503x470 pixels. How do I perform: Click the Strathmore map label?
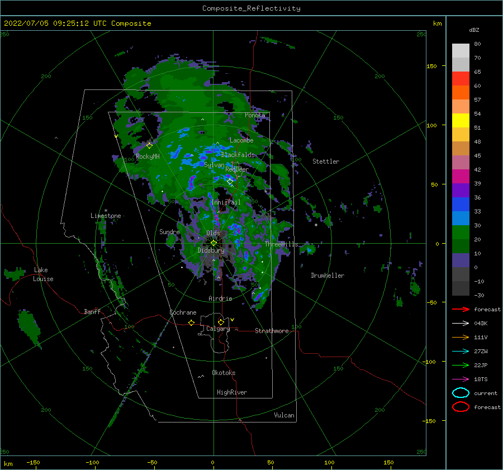click(272, 331)
